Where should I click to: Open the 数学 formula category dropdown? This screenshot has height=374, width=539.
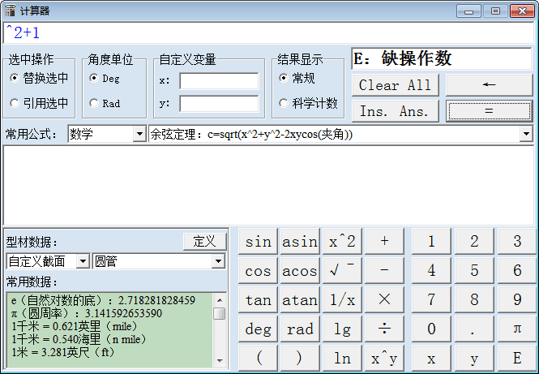(x=139, y=134)
